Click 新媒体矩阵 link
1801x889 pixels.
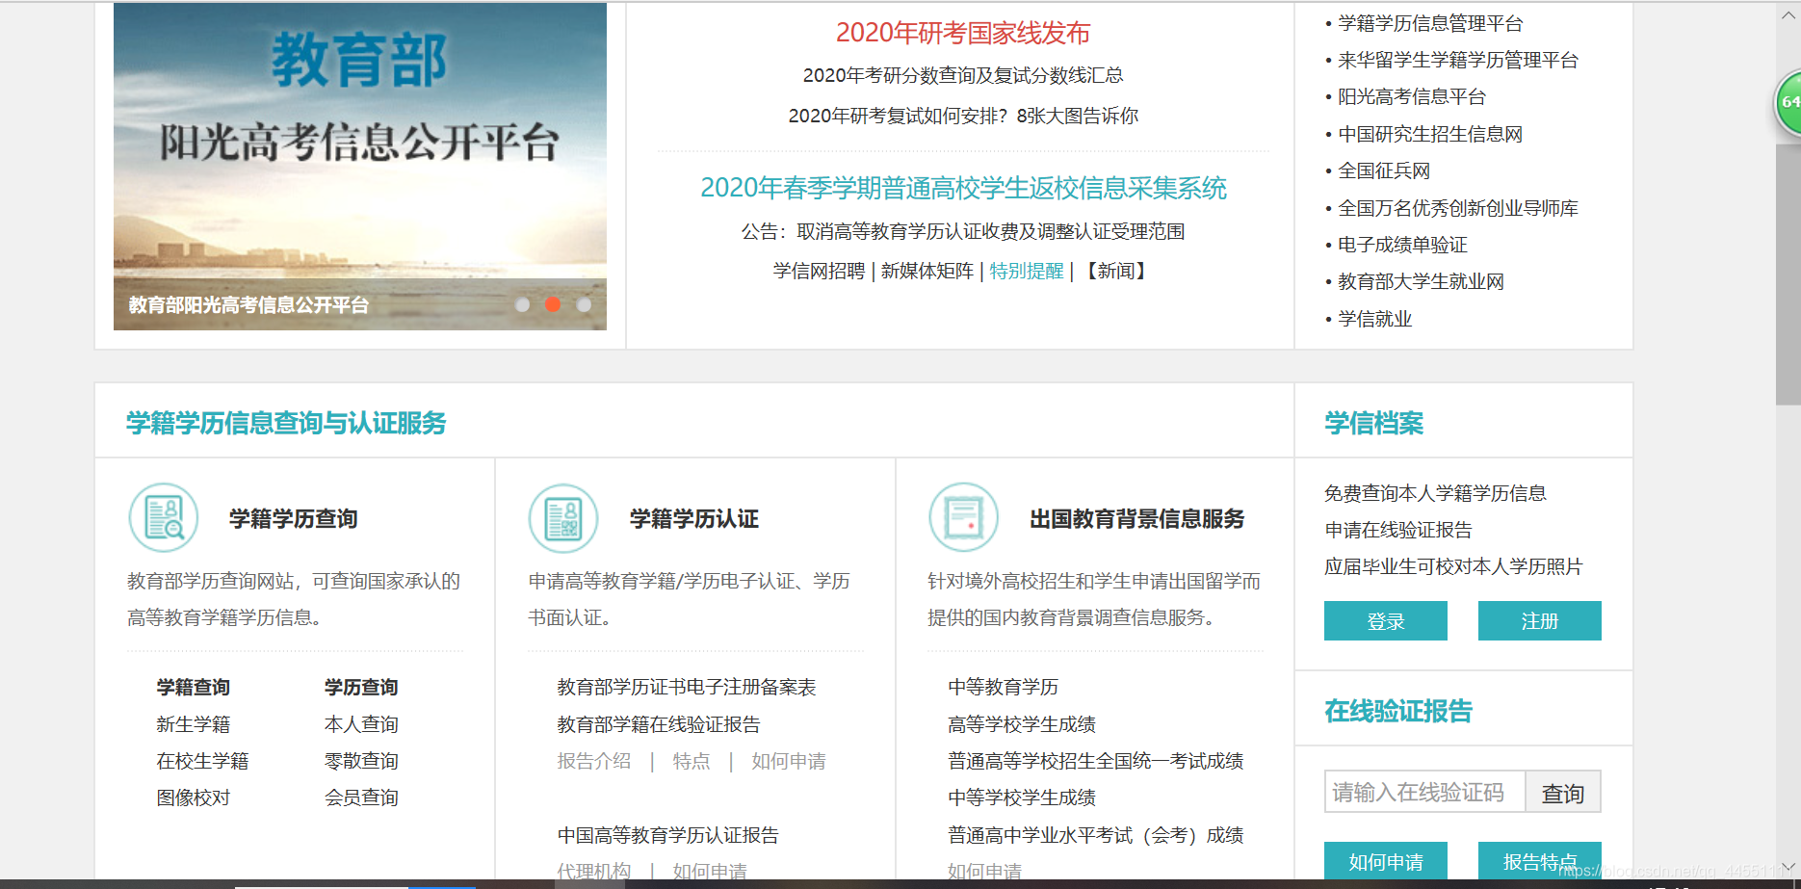point(927,271)
